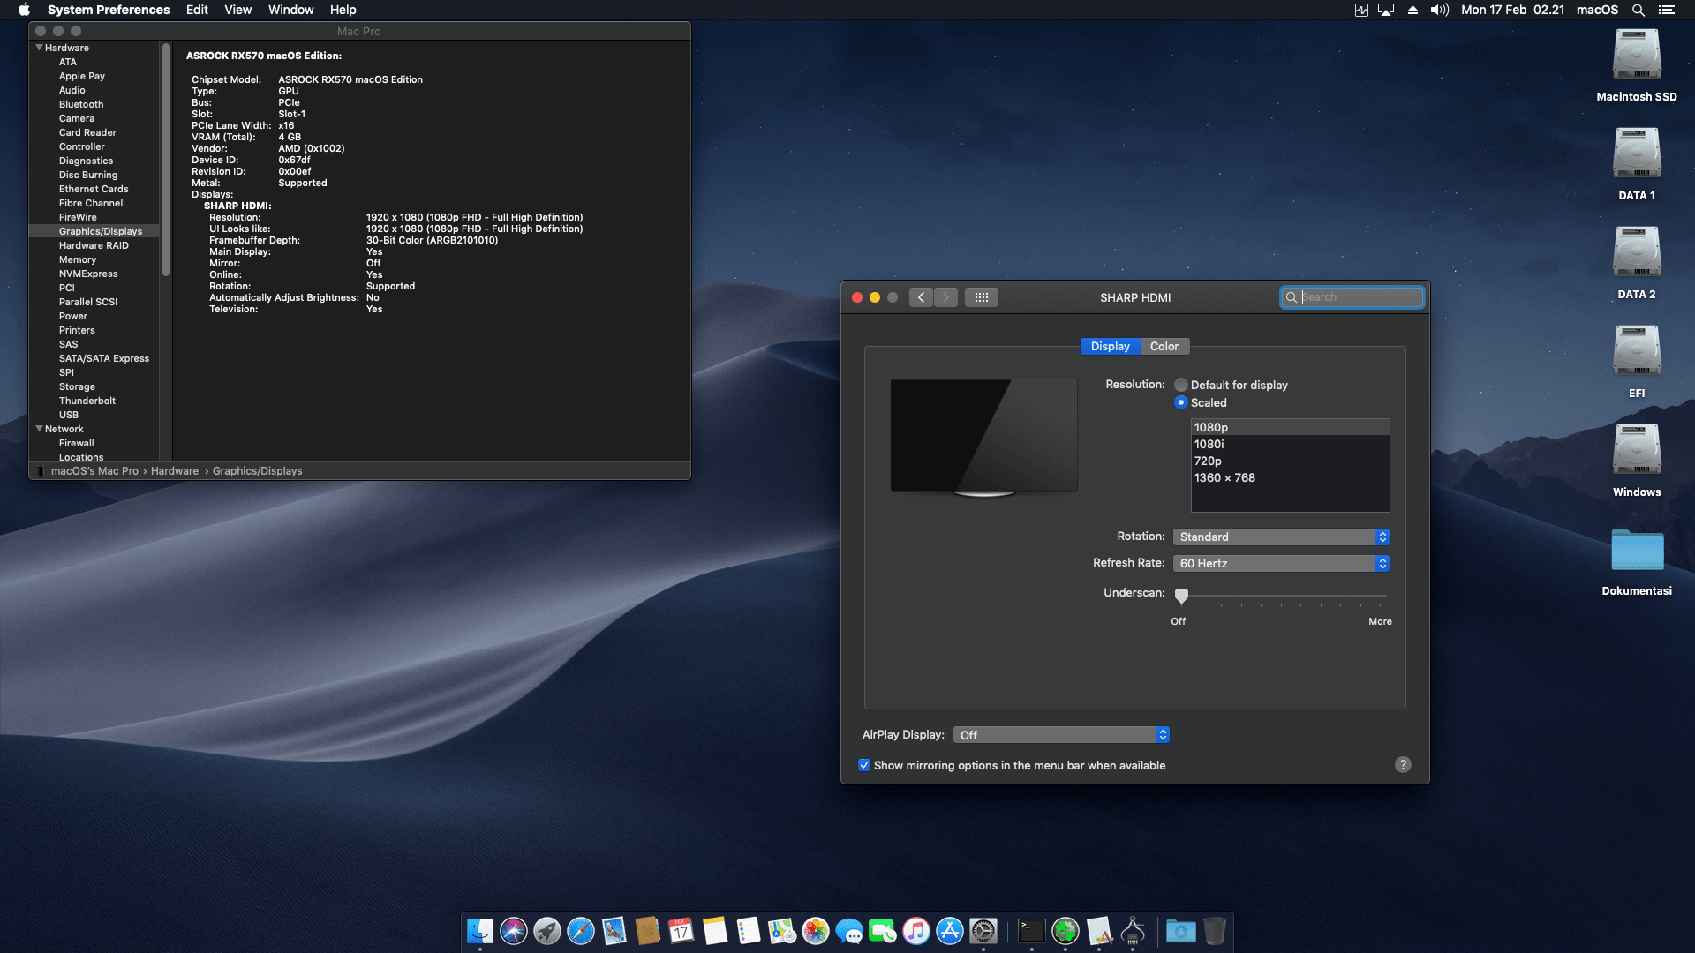Screen dimensions: 1695x953
Task: Open the Apple menu
Action: (x=24, y=10)
